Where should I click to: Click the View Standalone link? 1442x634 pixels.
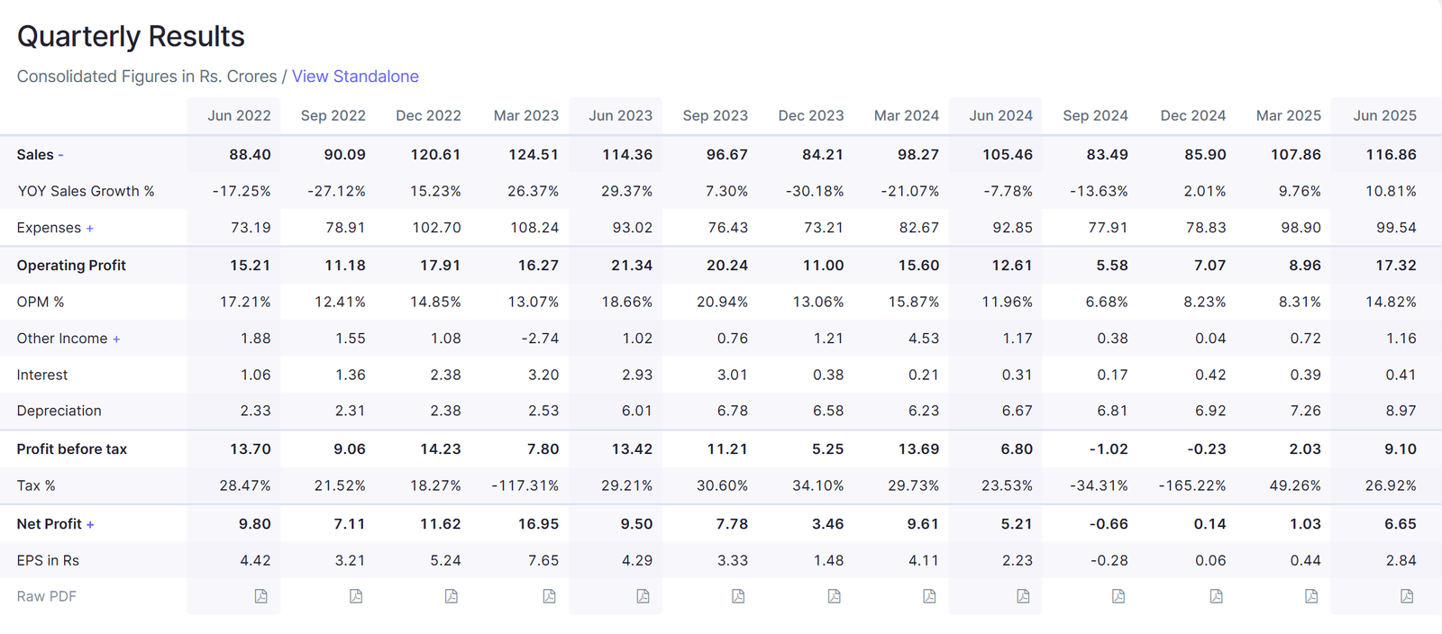pyautogui.click(x=355, y=77)
